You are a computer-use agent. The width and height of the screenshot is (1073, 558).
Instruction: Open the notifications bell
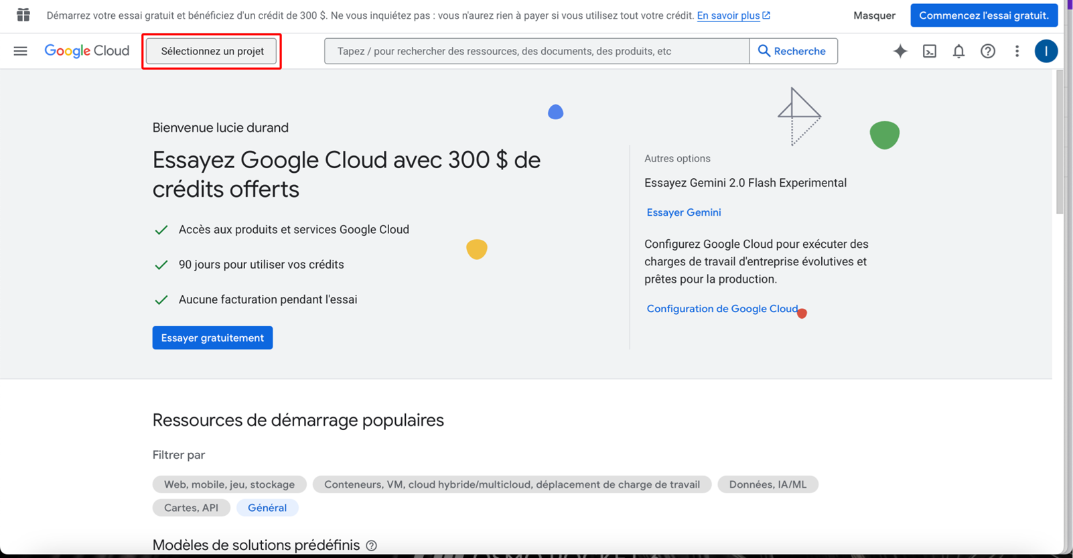coord(958,51)
